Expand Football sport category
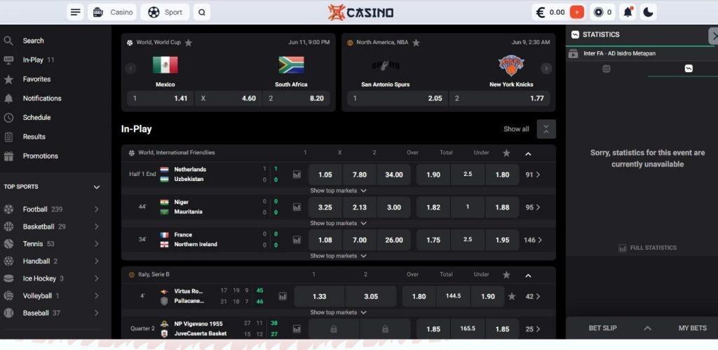 (x=96, y=209)
